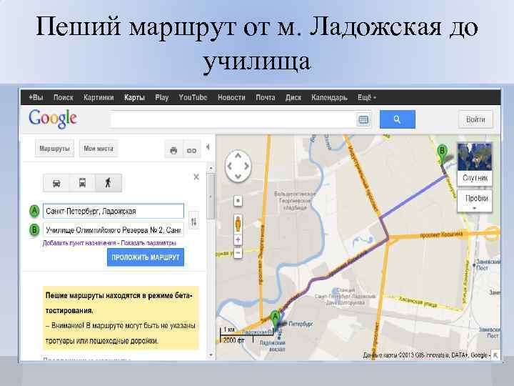The image size is (514, 386).
Task: Open Новости in the top bar
Action: coord(231,97)
